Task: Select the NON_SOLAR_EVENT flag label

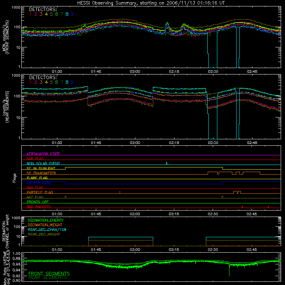Action: 43,164
